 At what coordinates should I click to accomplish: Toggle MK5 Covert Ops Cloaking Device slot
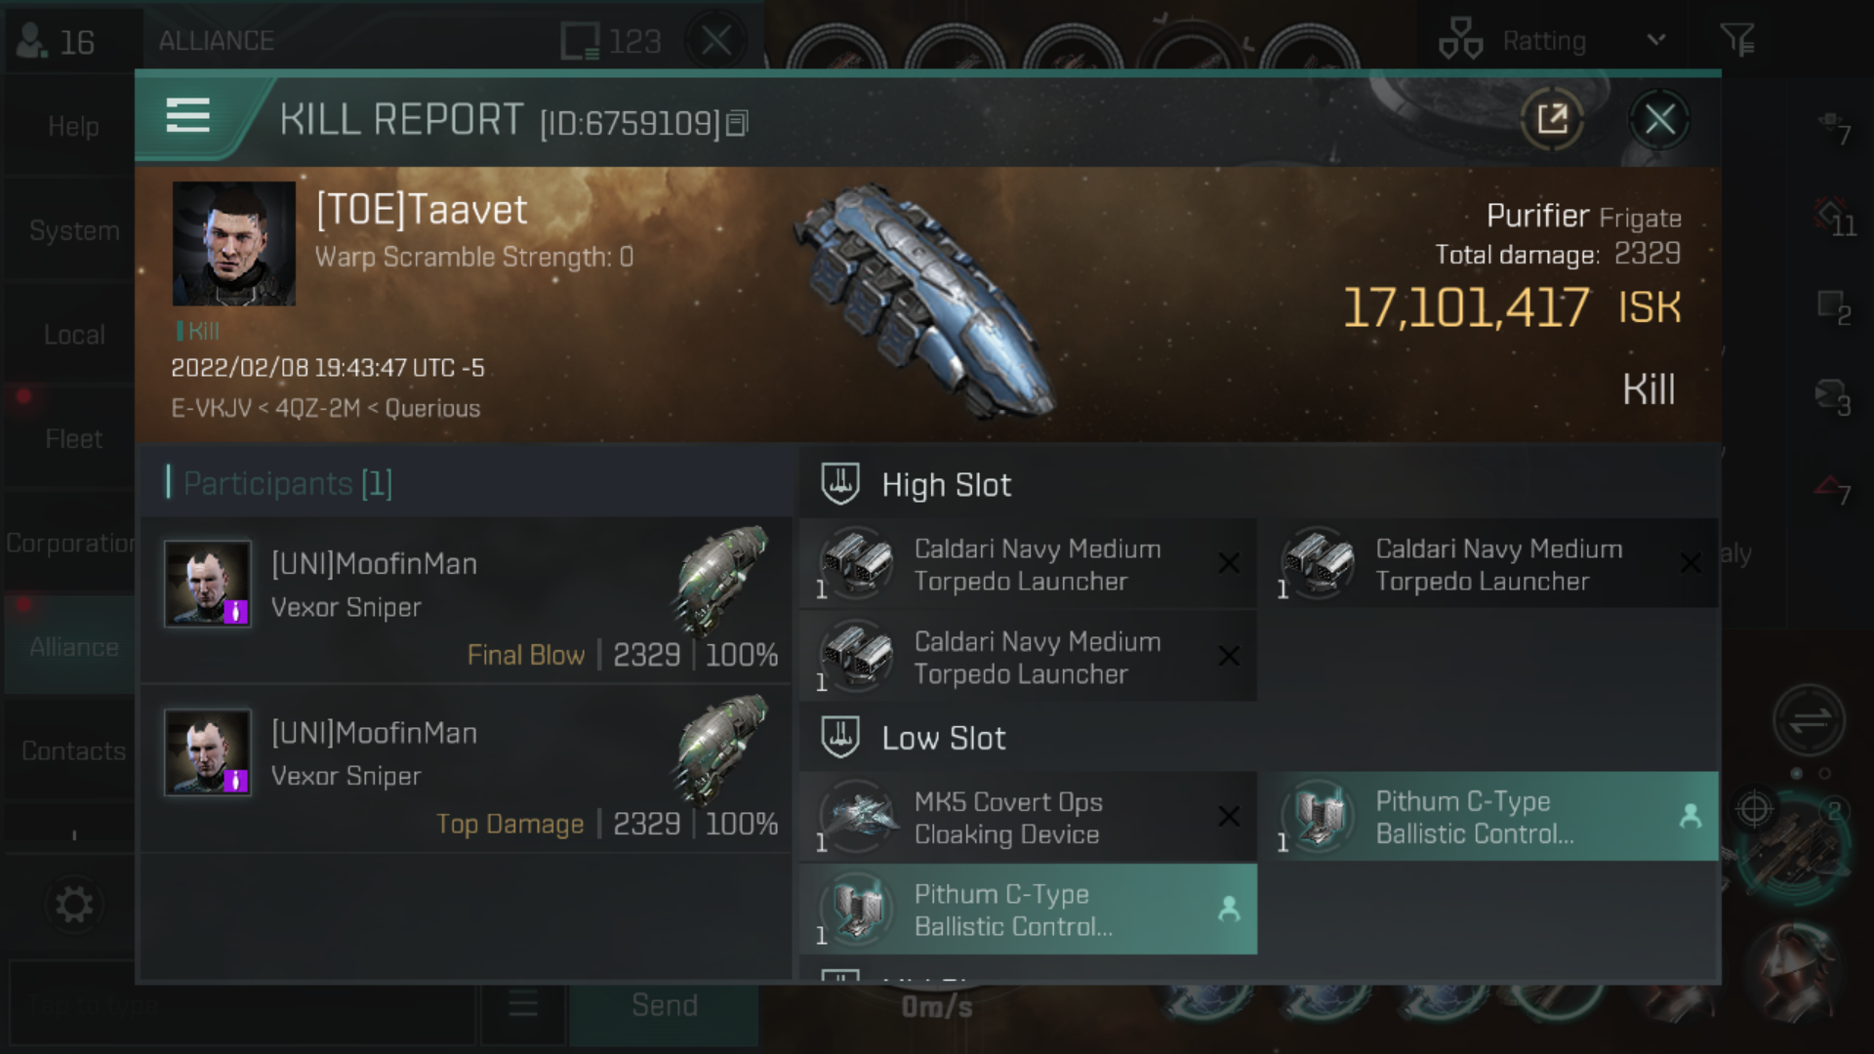1023,817
